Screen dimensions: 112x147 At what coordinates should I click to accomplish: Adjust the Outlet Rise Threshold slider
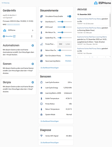[65, 38]
